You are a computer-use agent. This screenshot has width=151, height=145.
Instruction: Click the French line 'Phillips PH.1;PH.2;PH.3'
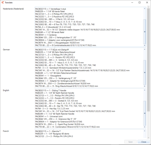pyautogui.click(x=54, y=136)
